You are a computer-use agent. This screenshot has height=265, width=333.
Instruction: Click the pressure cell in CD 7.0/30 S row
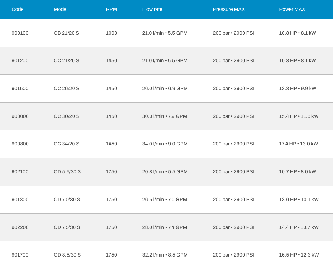click(233, 200)
